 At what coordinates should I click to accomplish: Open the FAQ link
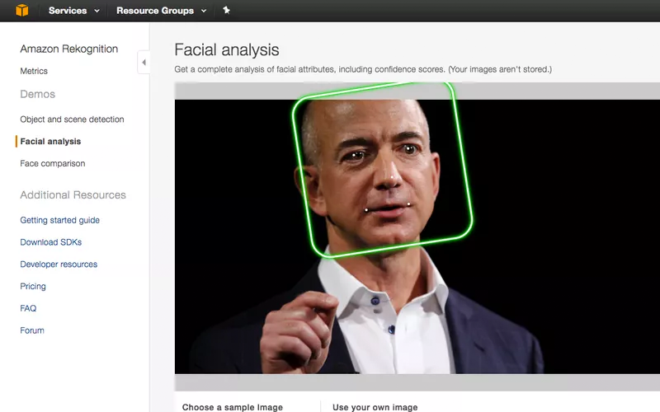[28, 308]
